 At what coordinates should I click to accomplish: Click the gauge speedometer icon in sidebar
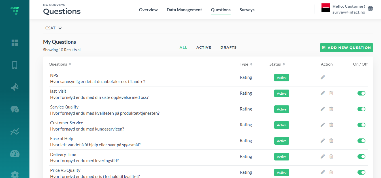point(15,153)
